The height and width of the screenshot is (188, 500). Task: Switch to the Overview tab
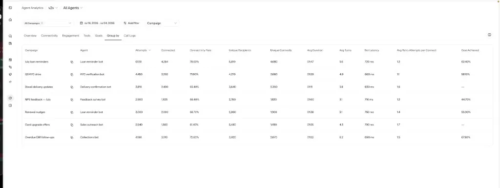(x=30, y=36)
